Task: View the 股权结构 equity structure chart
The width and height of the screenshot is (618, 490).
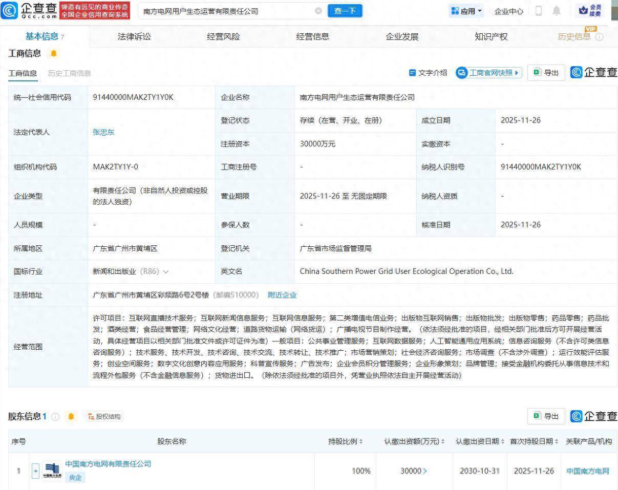Action: (x=105, y=416)
